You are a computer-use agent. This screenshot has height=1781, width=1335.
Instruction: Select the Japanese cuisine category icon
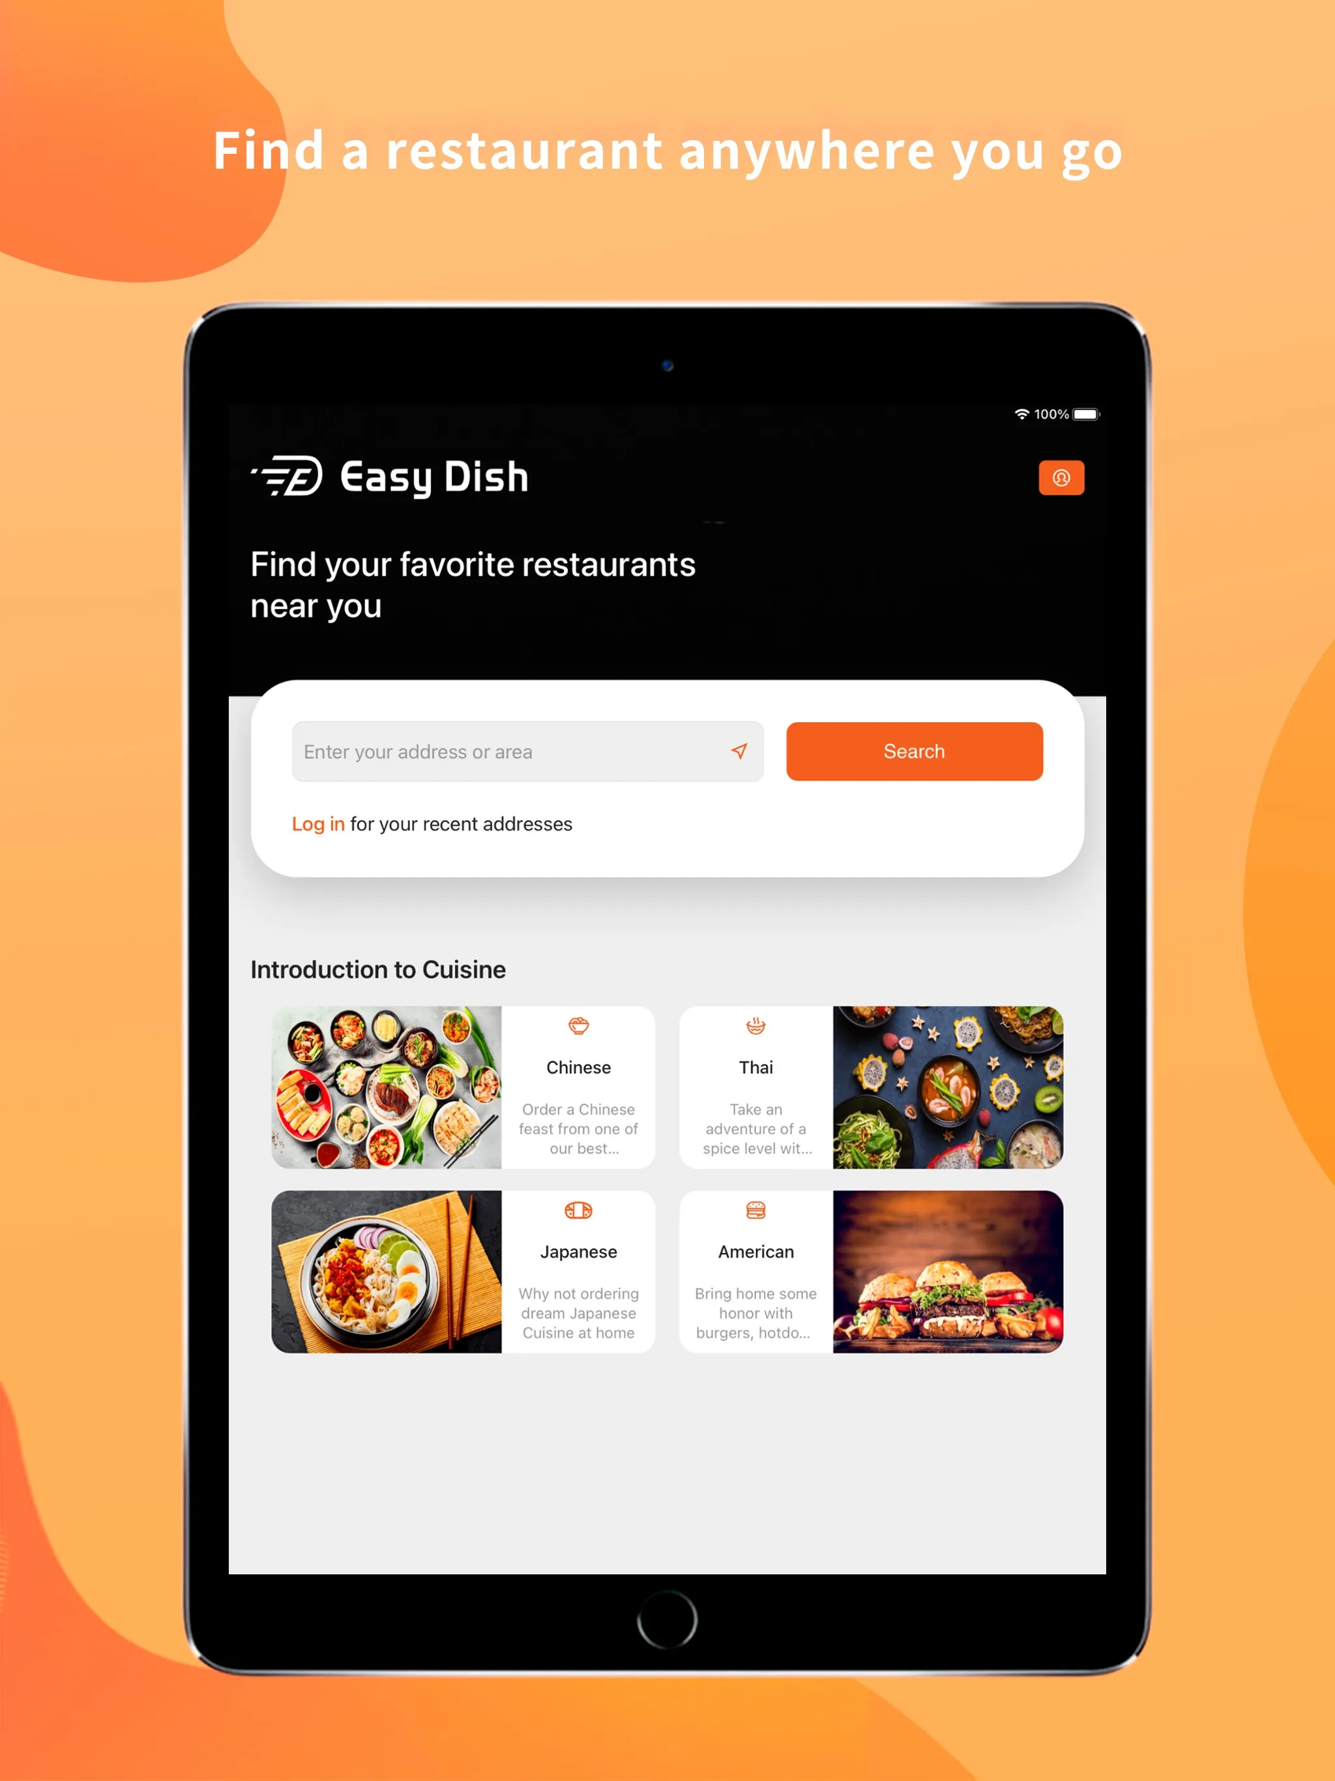(576, 1209)
